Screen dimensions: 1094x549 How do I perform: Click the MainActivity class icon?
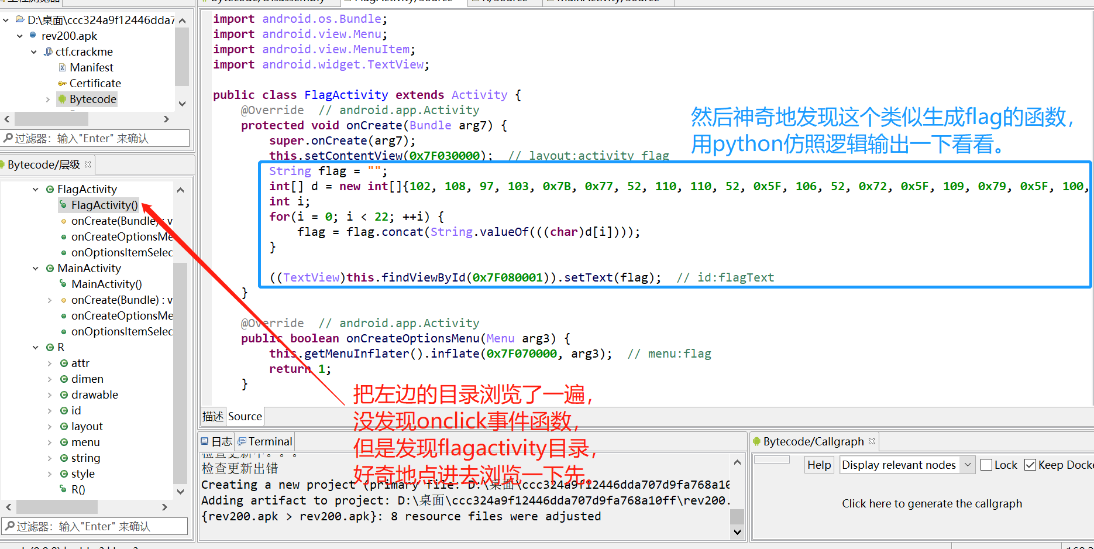50,268
